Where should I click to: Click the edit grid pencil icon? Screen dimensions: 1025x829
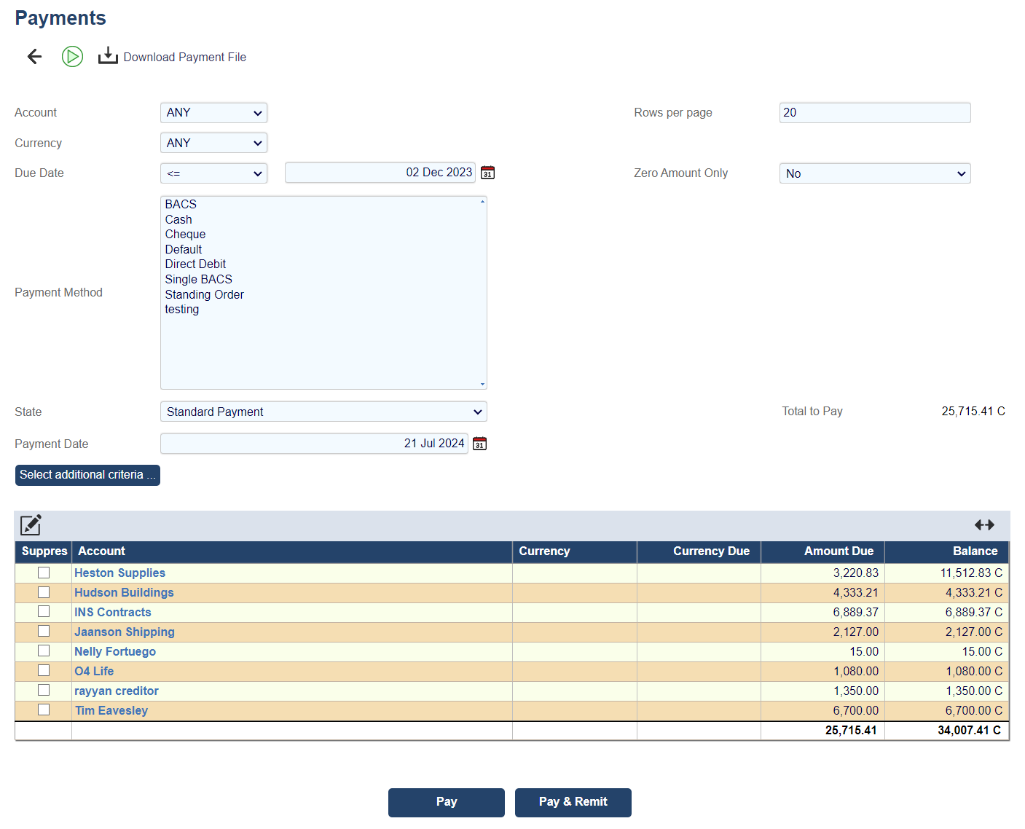coord(31,525)
